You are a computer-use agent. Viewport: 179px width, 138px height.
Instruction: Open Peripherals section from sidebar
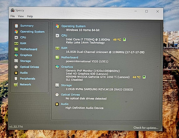27,79
